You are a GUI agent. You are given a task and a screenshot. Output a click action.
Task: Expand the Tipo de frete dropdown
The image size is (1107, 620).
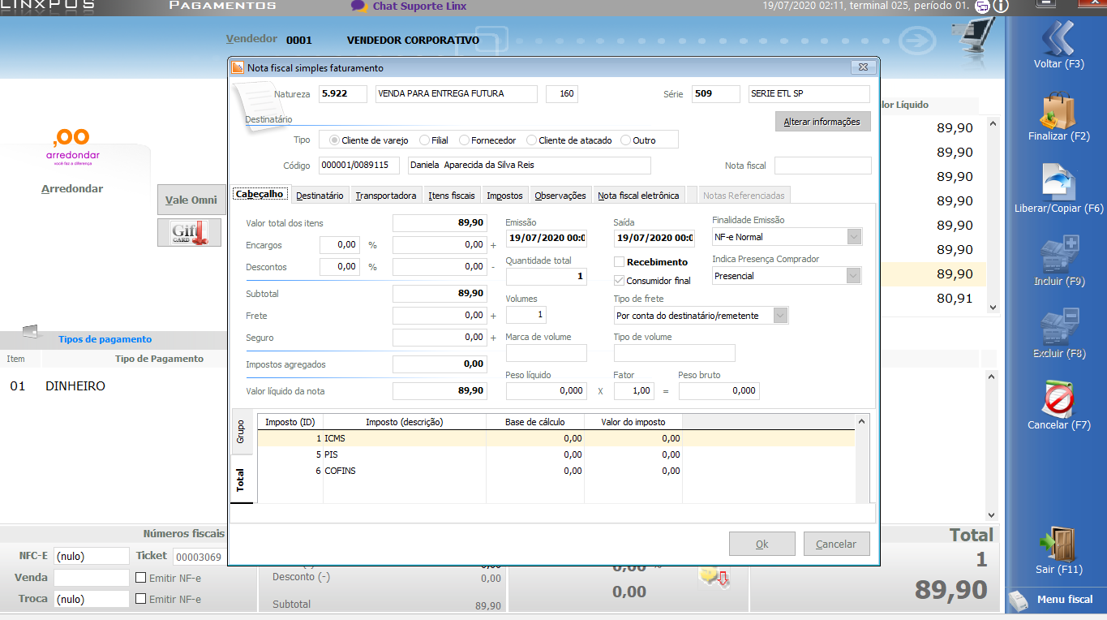click(x=780, y=316)
